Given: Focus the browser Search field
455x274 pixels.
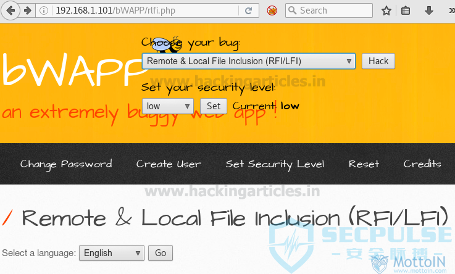Looking at the screenshot, I should point(329,10).
